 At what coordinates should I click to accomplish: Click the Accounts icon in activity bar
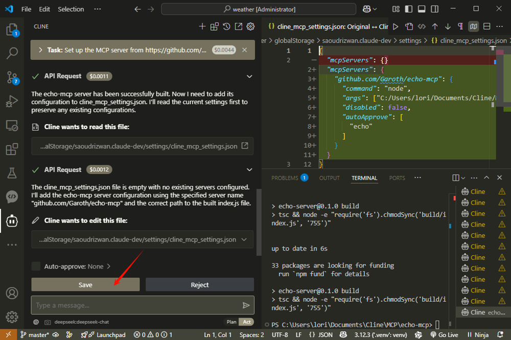pyautogui.click(x=12, y=294)
